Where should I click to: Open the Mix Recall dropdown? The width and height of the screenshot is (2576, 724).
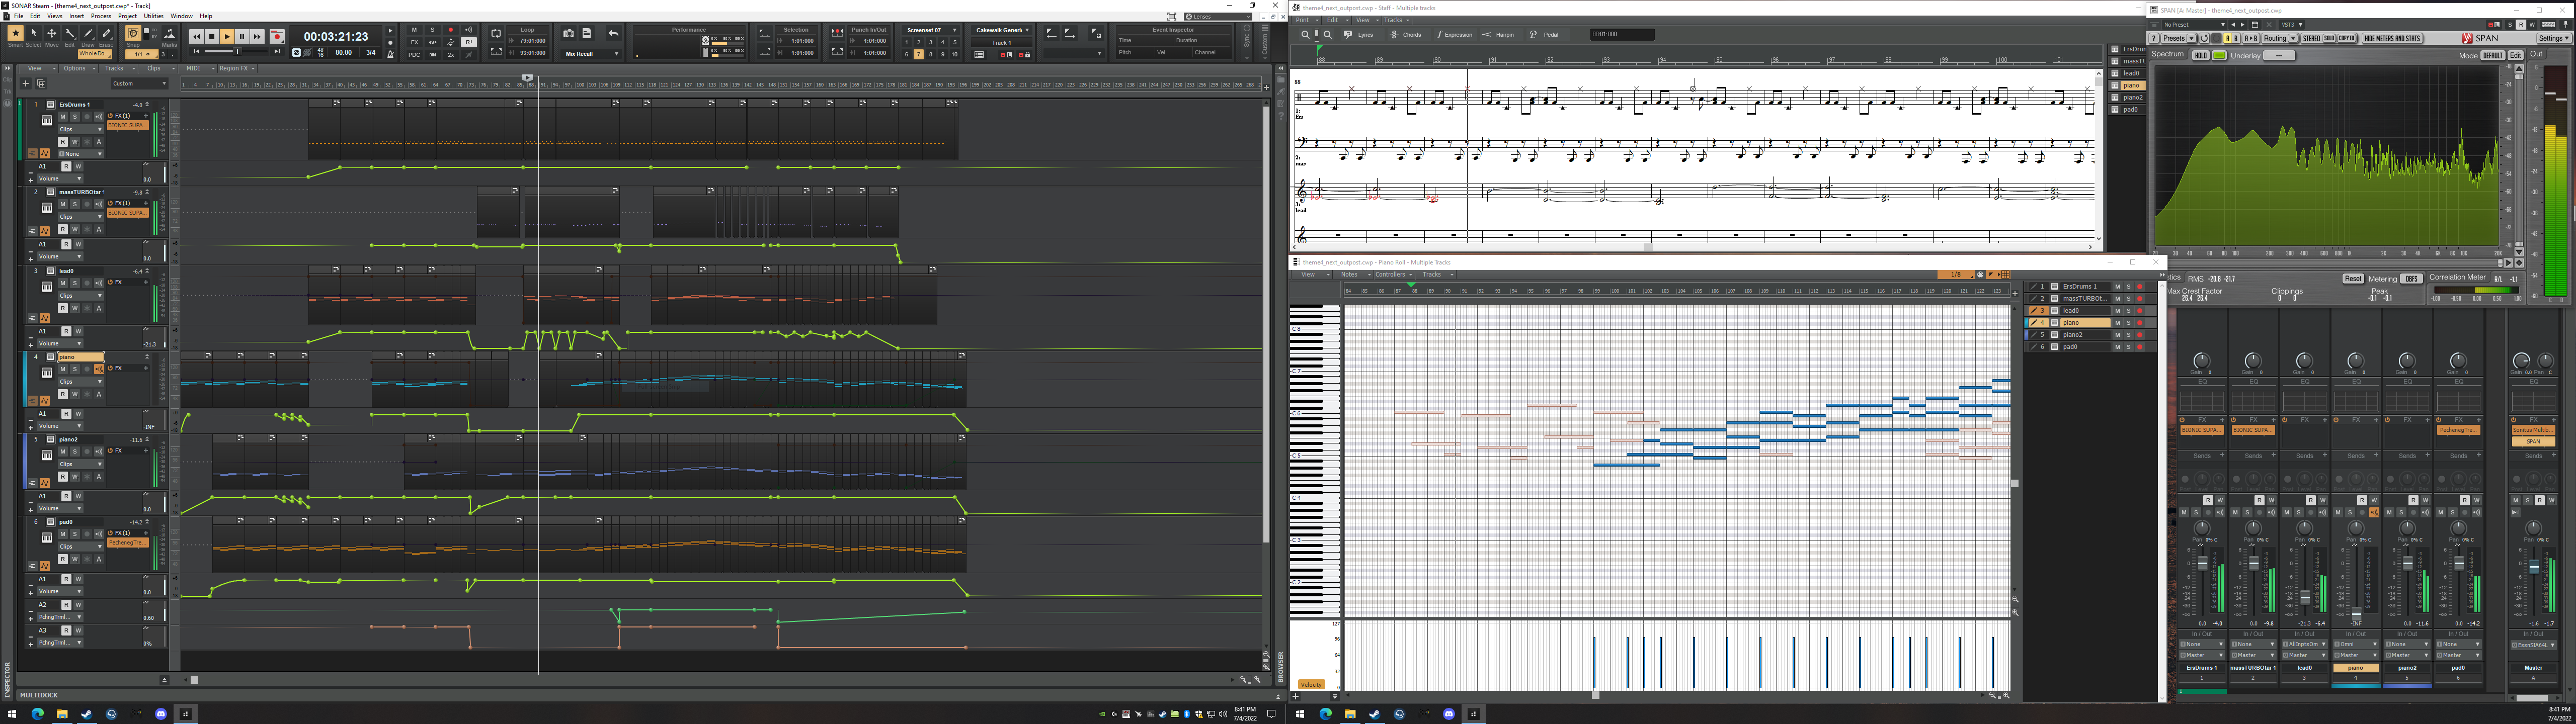point(591,54)
